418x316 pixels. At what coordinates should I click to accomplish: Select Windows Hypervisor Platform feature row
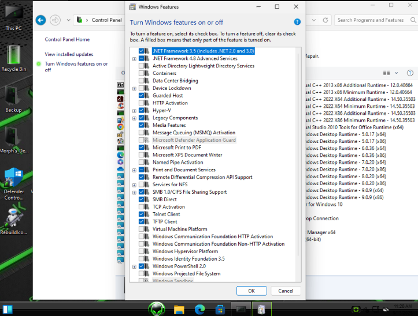point(185,251)
